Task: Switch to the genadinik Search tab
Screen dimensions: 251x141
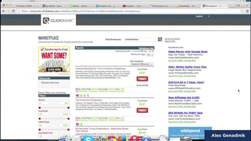Action: click(x=54, y=6)
